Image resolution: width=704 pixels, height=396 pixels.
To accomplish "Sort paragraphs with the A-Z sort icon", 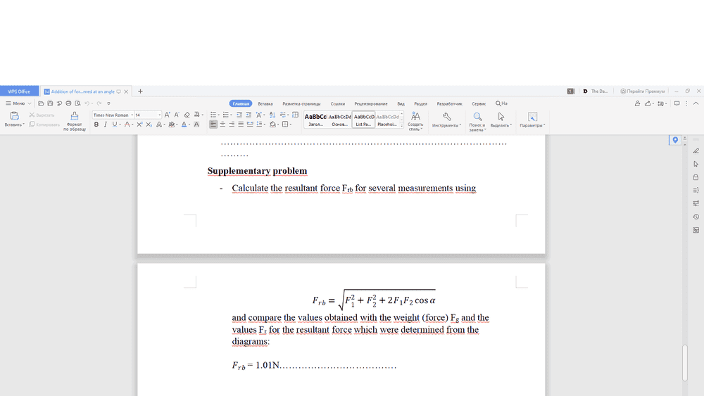I will [272, 115].
